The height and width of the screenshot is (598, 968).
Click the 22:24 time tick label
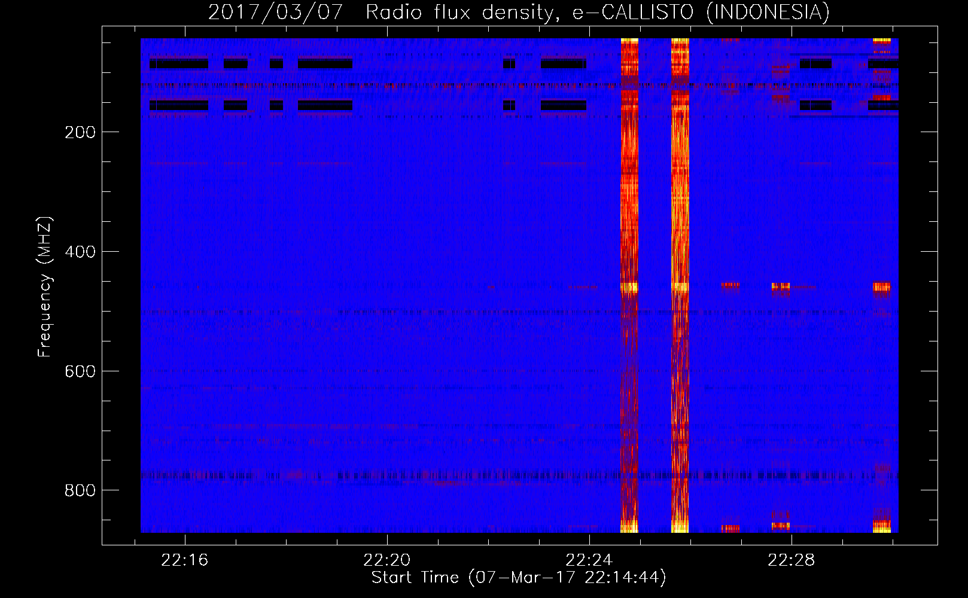pyautogui.click(x=589, y=560)
